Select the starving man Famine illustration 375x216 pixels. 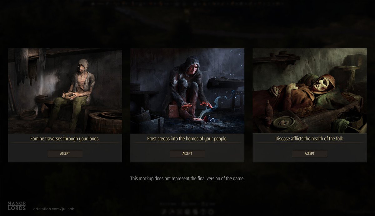coord(65,91)
